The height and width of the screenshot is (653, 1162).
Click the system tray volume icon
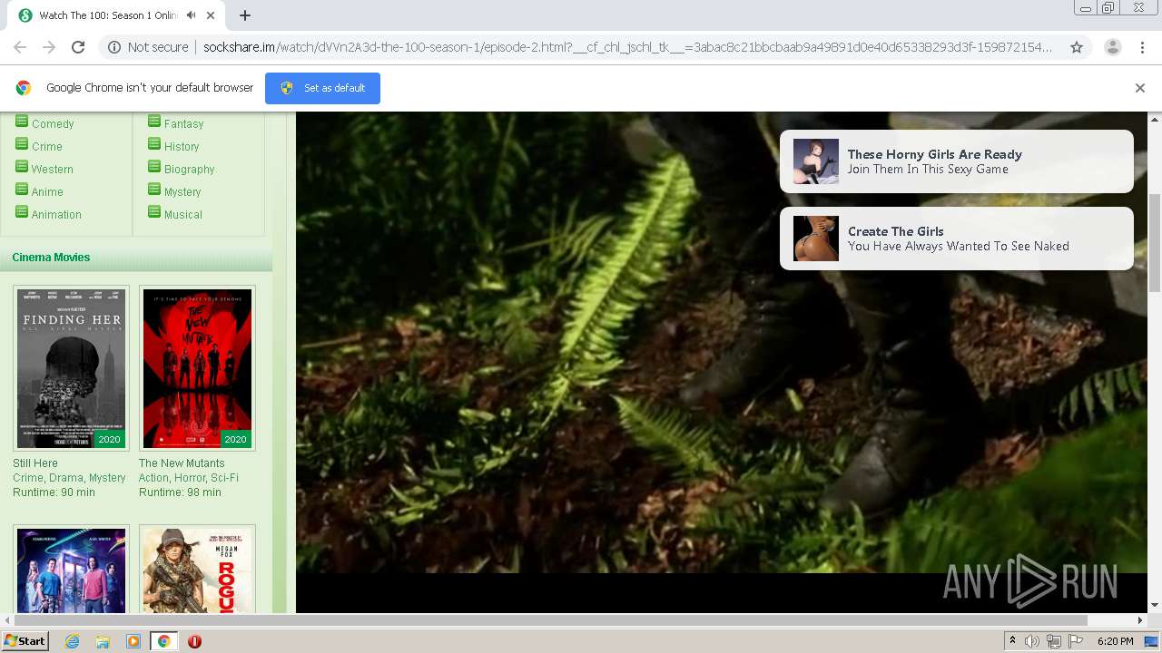click(1032, 641)
